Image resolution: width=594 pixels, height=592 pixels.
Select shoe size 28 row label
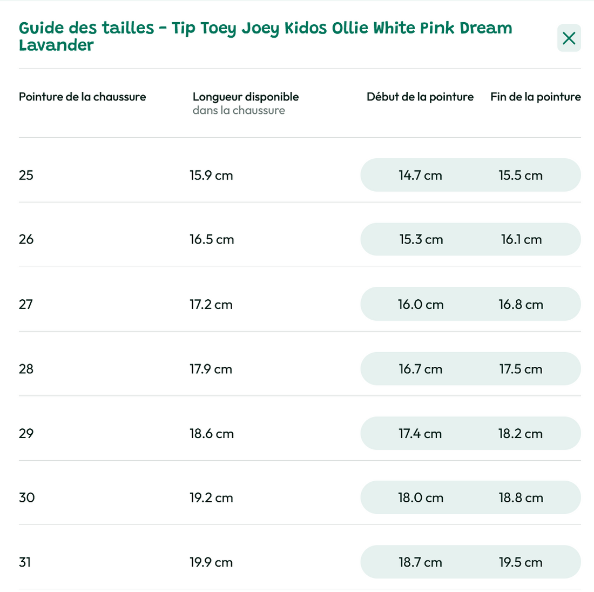pos(26,369)
